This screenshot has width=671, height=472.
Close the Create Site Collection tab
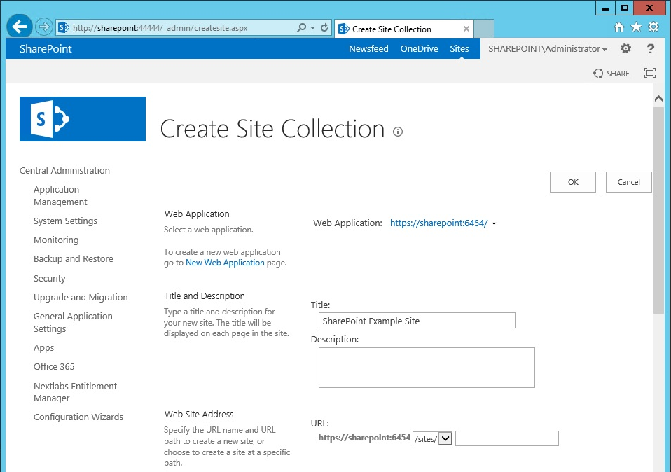tap(466, 29)
